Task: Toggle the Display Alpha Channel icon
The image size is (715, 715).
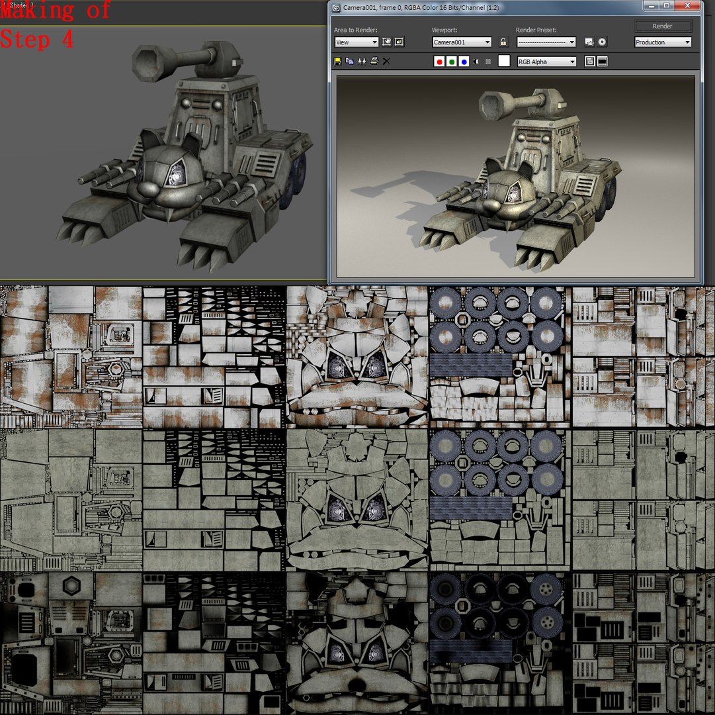Action: (476, 62)
